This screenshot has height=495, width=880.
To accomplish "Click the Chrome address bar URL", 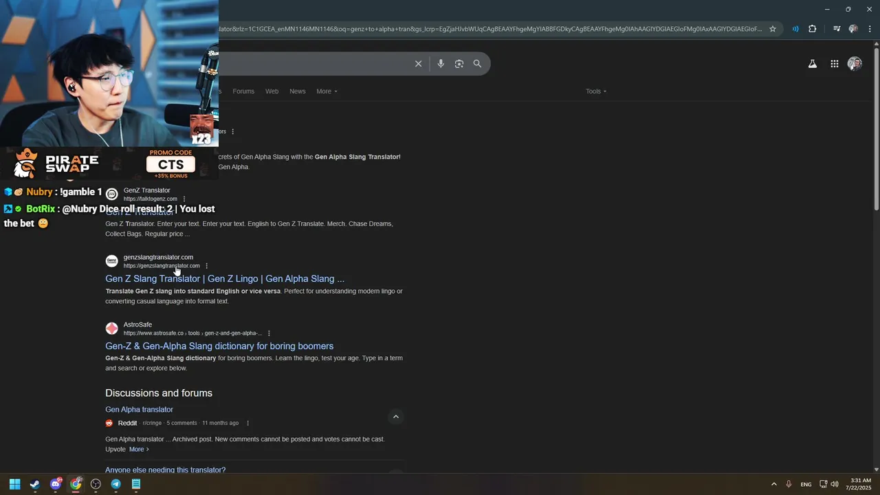I will [490, 29].
